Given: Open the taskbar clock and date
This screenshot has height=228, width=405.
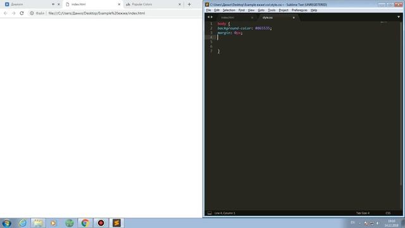Looking at the screenshot, I should pyautogui.click(x=391, y=224).
